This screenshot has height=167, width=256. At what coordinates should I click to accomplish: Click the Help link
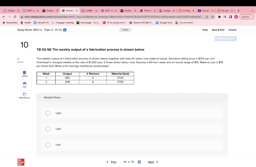205,30
